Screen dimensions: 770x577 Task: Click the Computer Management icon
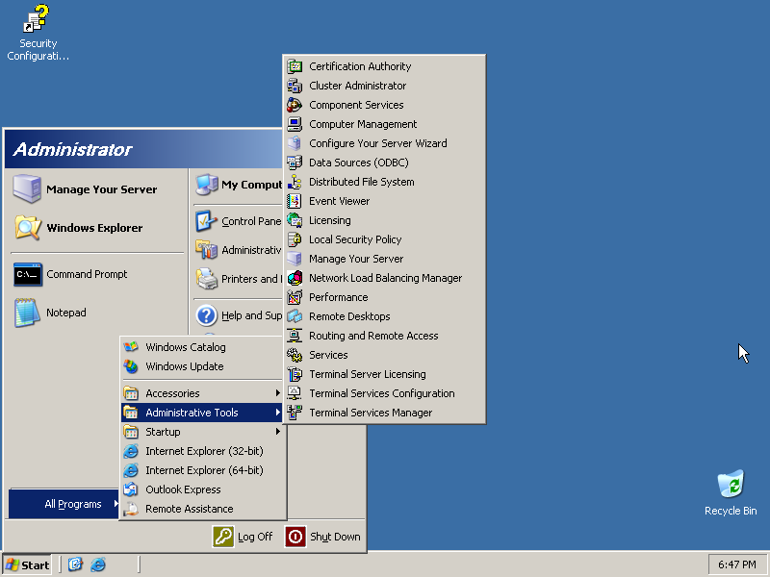295,124
